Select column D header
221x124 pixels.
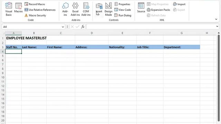[92, 33]
